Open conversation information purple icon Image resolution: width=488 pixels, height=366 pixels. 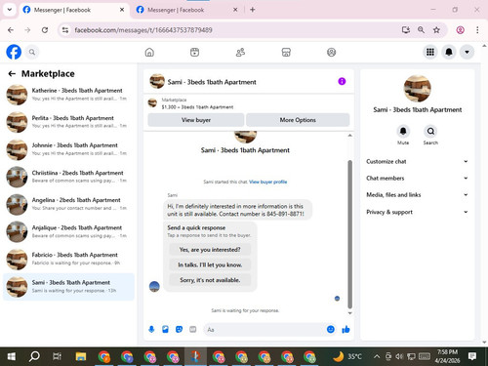(x=342, y=81)
